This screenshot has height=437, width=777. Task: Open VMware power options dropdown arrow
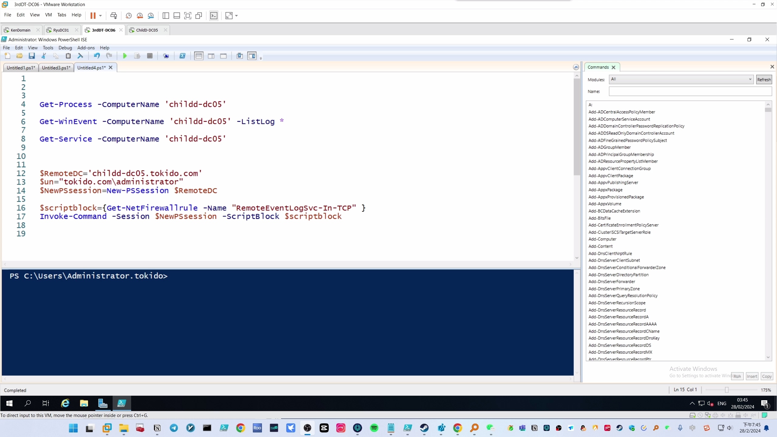pyautogui.click(x=100, y=16)
